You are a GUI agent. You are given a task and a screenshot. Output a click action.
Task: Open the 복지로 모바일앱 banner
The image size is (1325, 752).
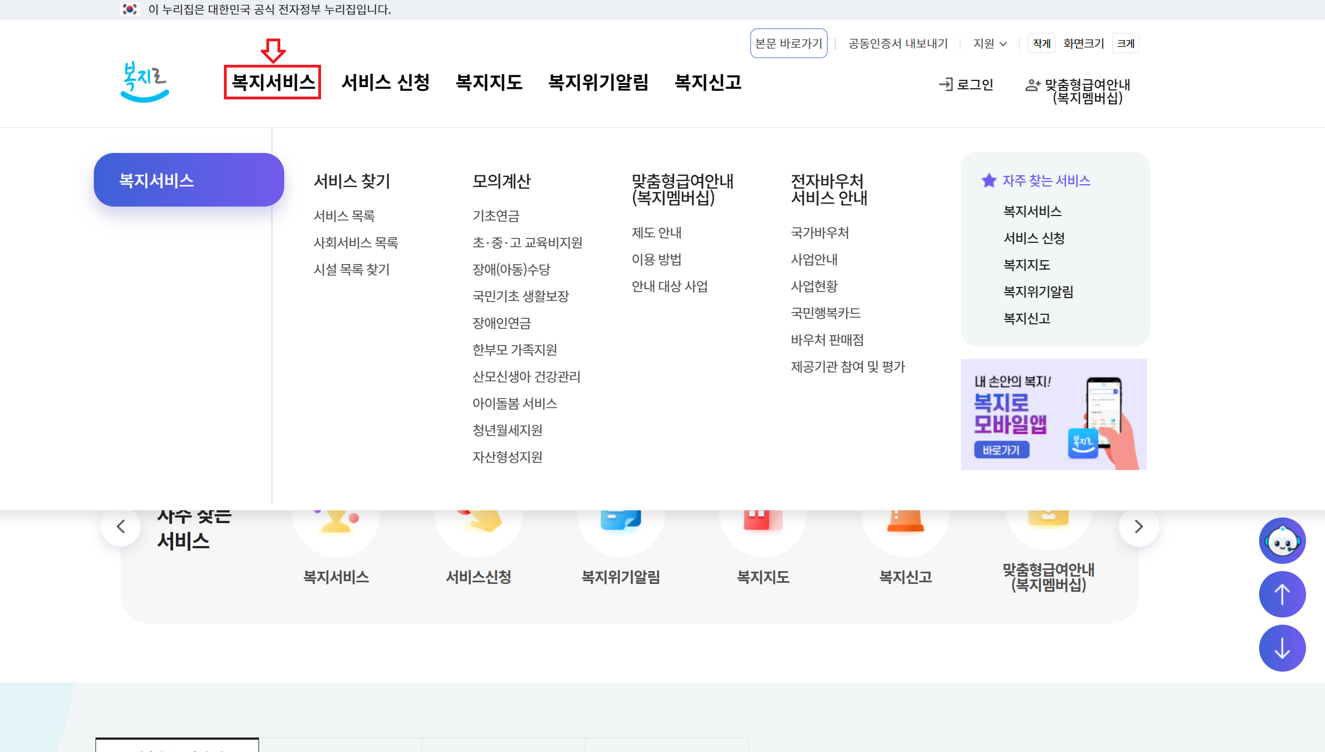(x=1053, y=414)
